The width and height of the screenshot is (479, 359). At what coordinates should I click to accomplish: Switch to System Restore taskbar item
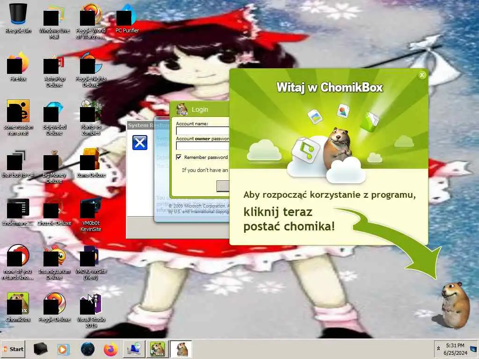134,349
